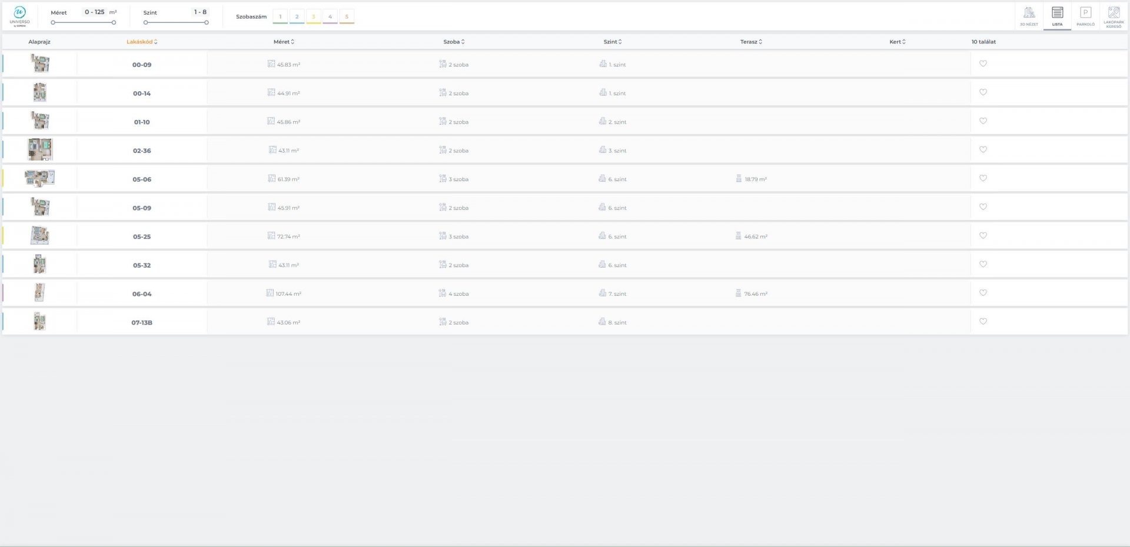
Task: Select the Lista view tab
Action: tap(1057, 16)
